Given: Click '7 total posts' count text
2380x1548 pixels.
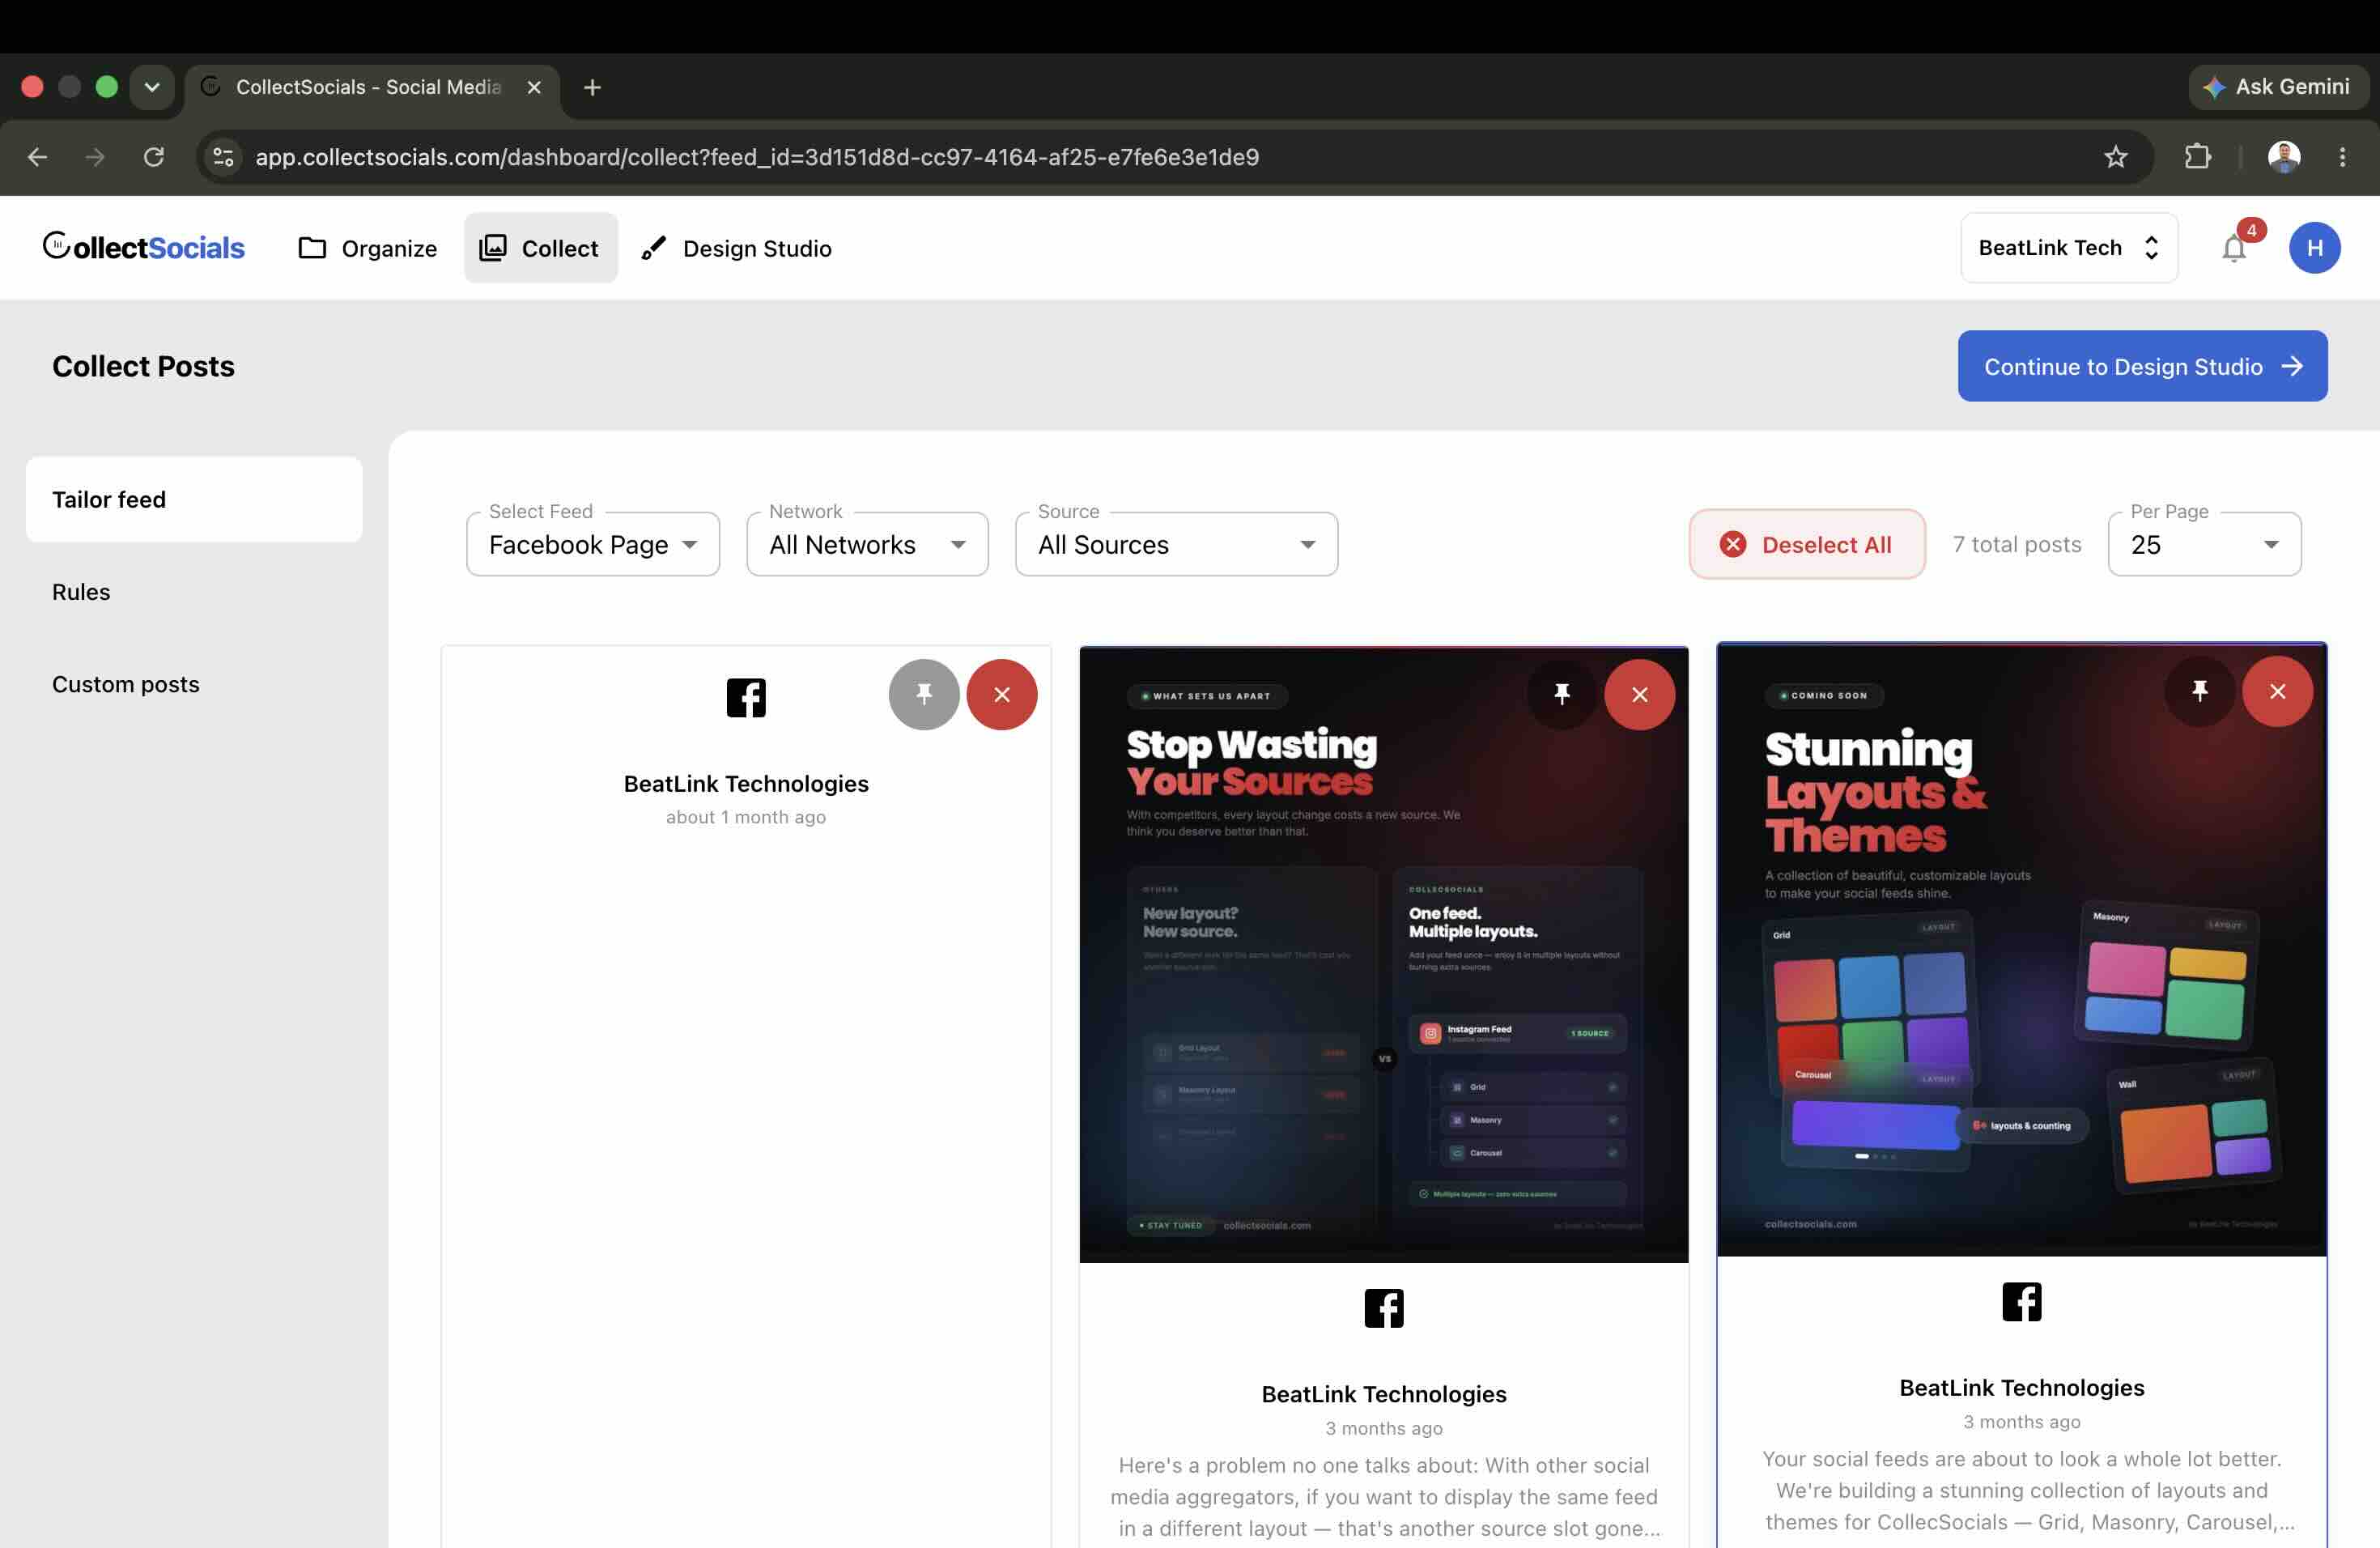Looking at the screenshot, I should [2016, 544].
